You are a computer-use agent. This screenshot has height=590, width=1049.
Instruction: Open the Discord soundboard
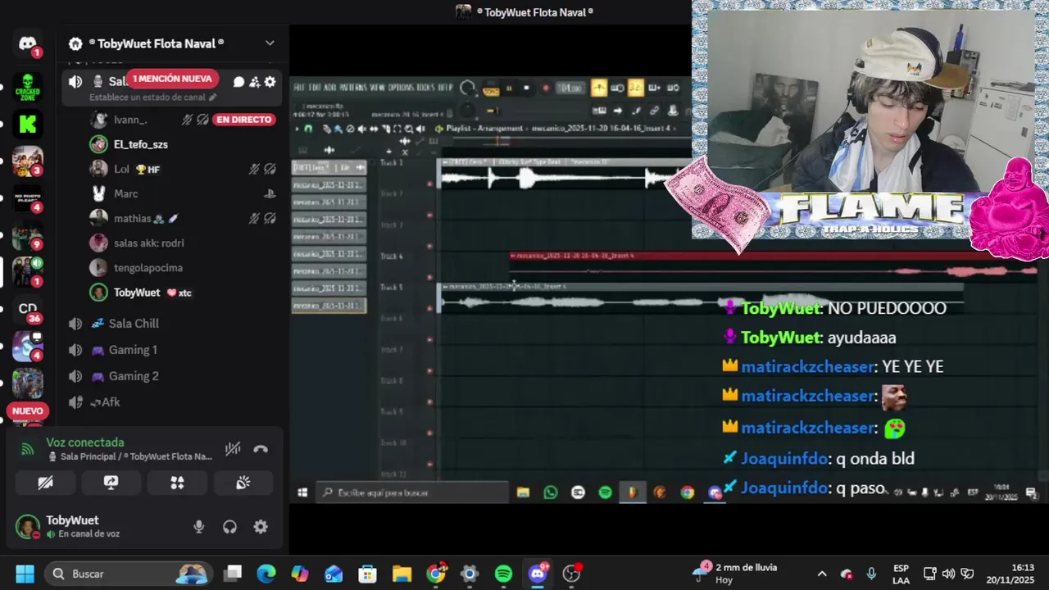tap(243, 483)
